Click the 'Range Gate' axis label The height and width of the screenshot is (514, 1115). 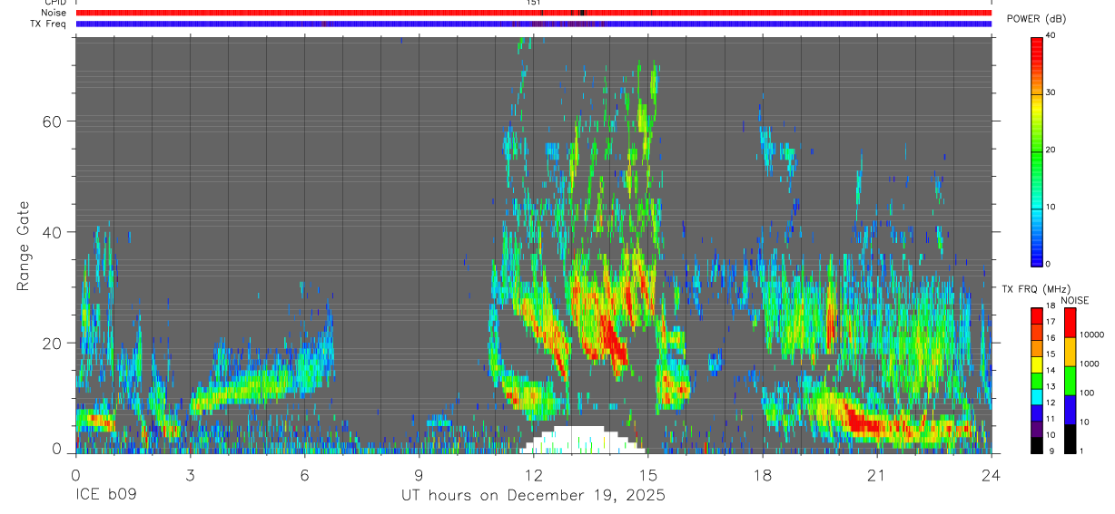23,247
